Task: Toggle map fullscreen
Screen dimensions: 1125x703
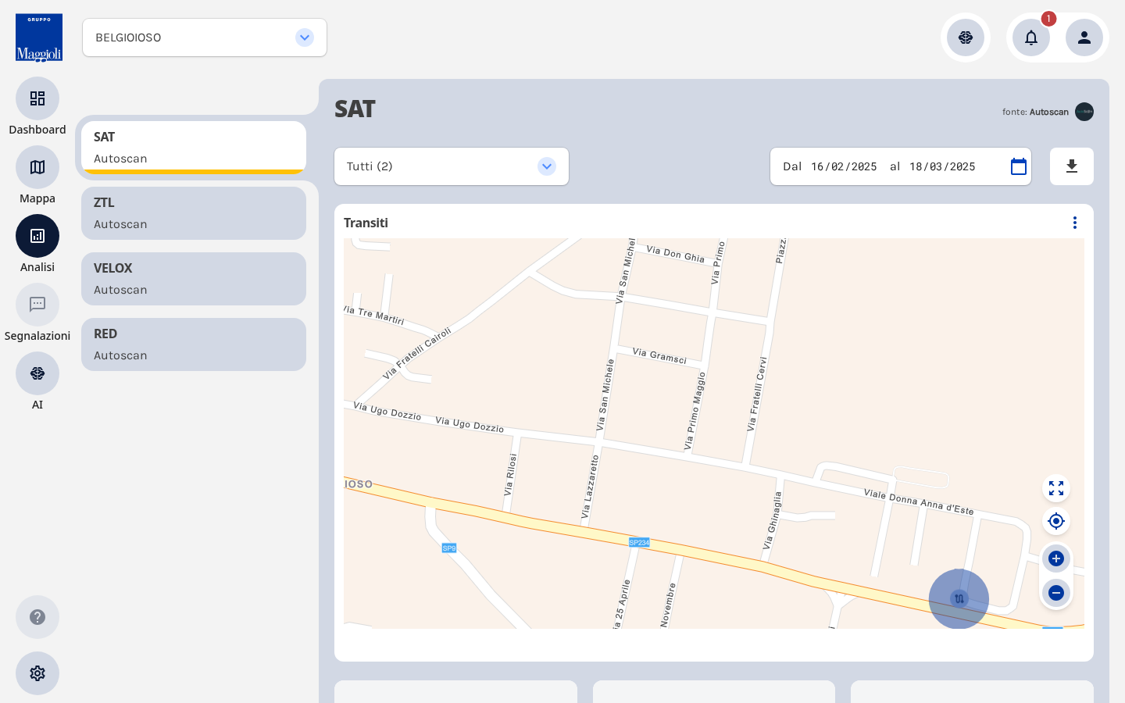Action: [1056, 488]
